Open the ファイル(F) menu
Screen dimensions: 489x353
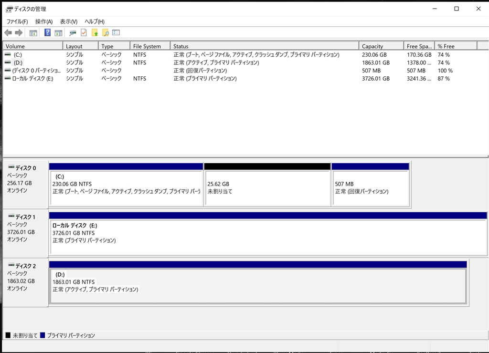click(x=17, y=21)
